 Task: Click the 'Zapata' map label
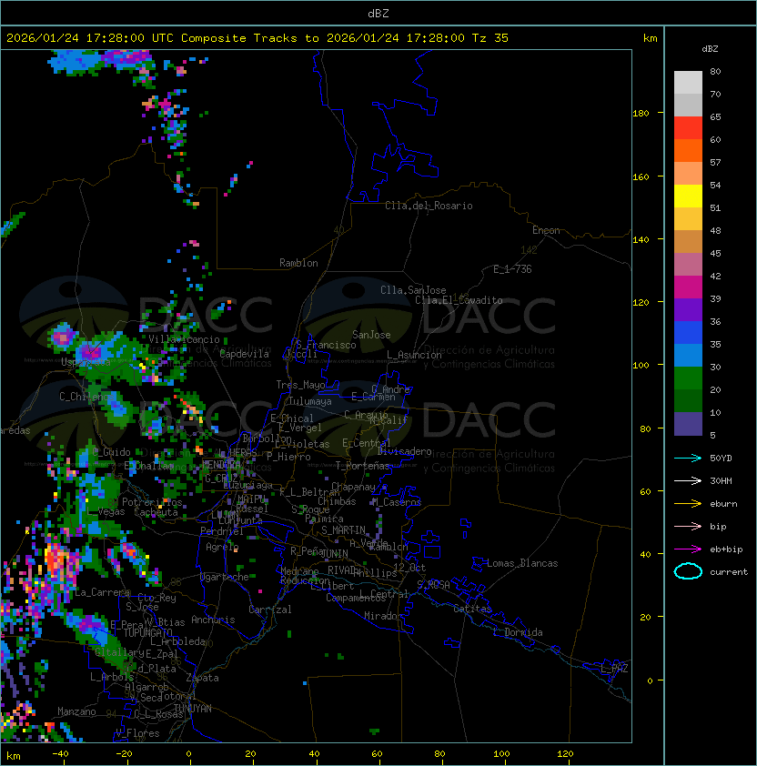coord(202,678)
